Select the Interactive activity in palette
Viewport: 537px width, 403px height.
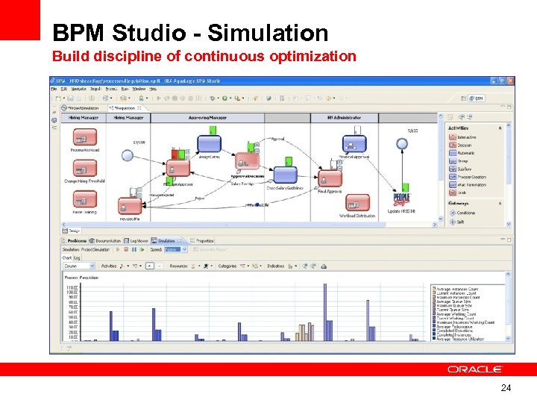pos(462,137)
